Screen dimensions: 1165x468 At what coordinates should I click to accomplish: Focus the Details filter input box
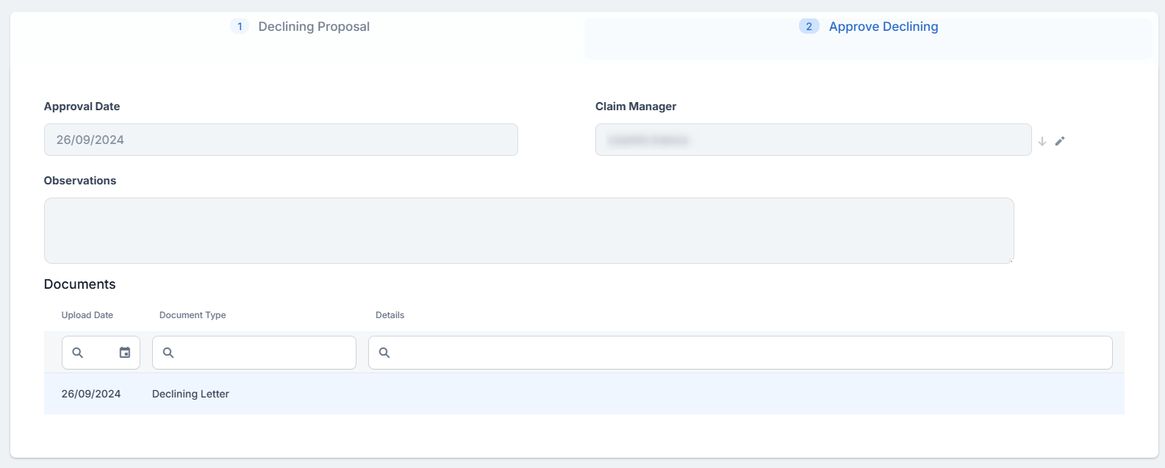(750, 353)
